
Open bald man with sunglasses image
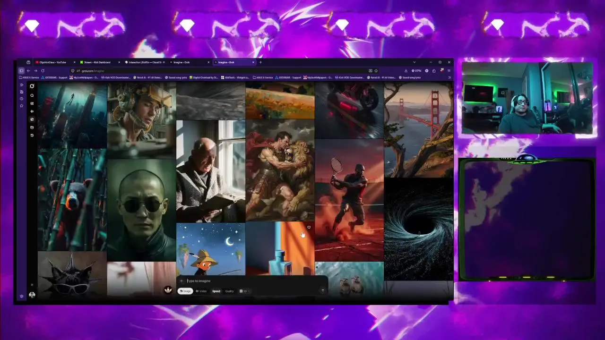coord(141,210)
